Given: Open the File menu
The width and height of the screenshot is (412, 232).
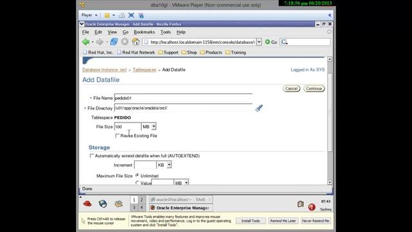Looking at the screenshot, I should [86, 32].
